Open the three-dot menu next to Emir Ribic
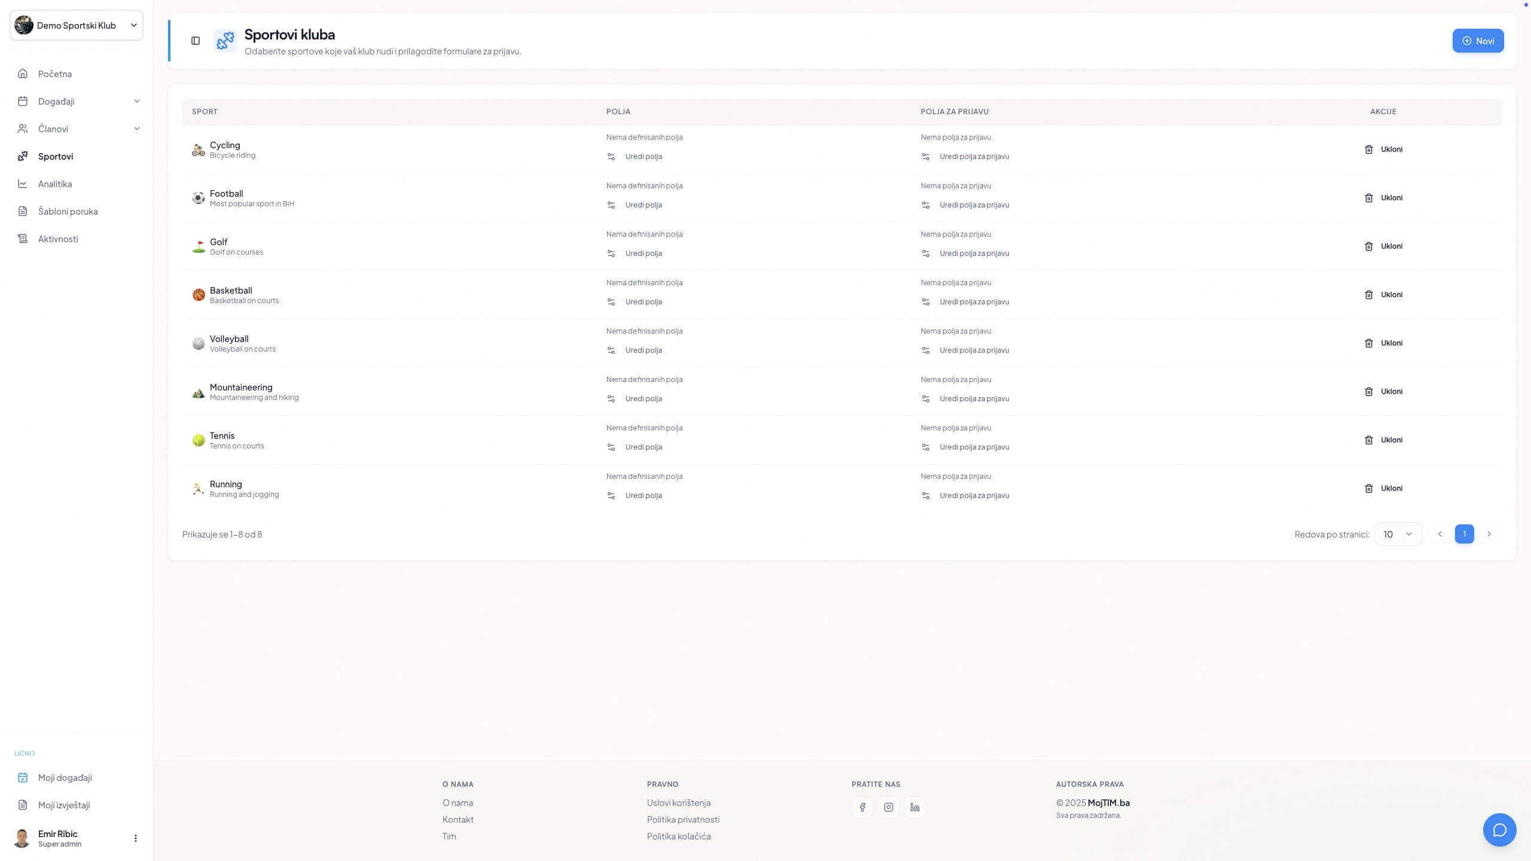1531x861 pixels. [x=136, y=838]
